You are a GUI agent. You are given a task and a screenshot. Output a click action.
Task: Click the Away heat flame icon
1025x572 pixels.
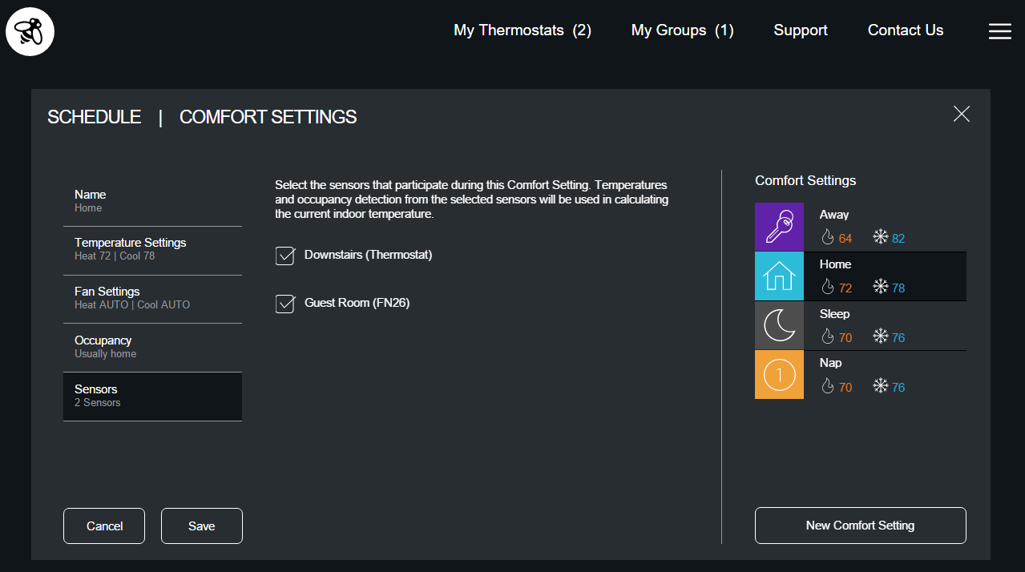point(828,238)
